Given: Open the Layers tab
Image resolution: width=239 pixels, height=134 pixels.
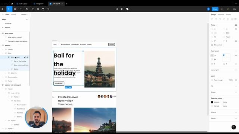Looking at the screenshot, I should 7,15.
